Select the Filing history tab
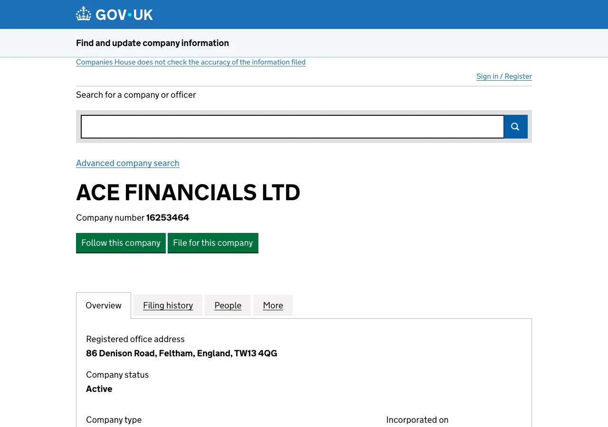Viewport: 608px width, 427px height. pos(168,305)
